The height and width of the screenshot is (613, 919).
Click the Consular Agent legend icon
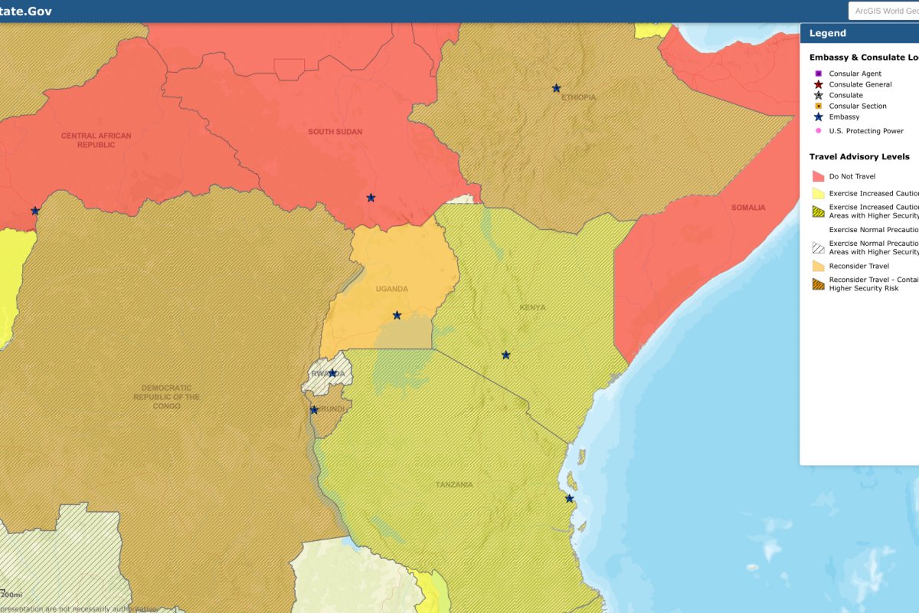[x=818, y=74]
